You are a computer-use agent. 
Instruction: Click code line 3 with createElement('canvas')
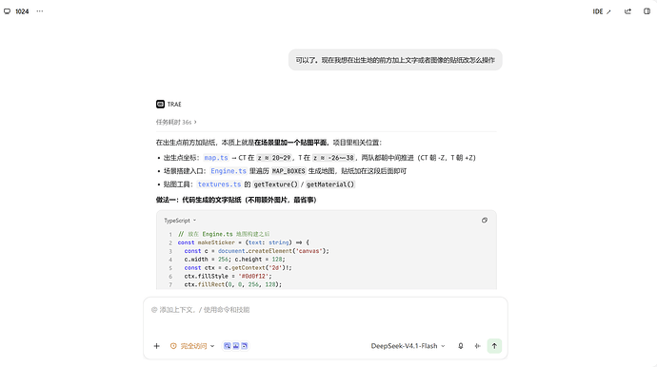click(256, 251)
